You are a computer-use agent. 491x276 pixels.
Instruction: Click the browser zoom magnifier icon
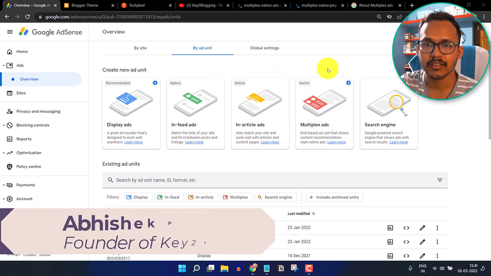[379, 17]
